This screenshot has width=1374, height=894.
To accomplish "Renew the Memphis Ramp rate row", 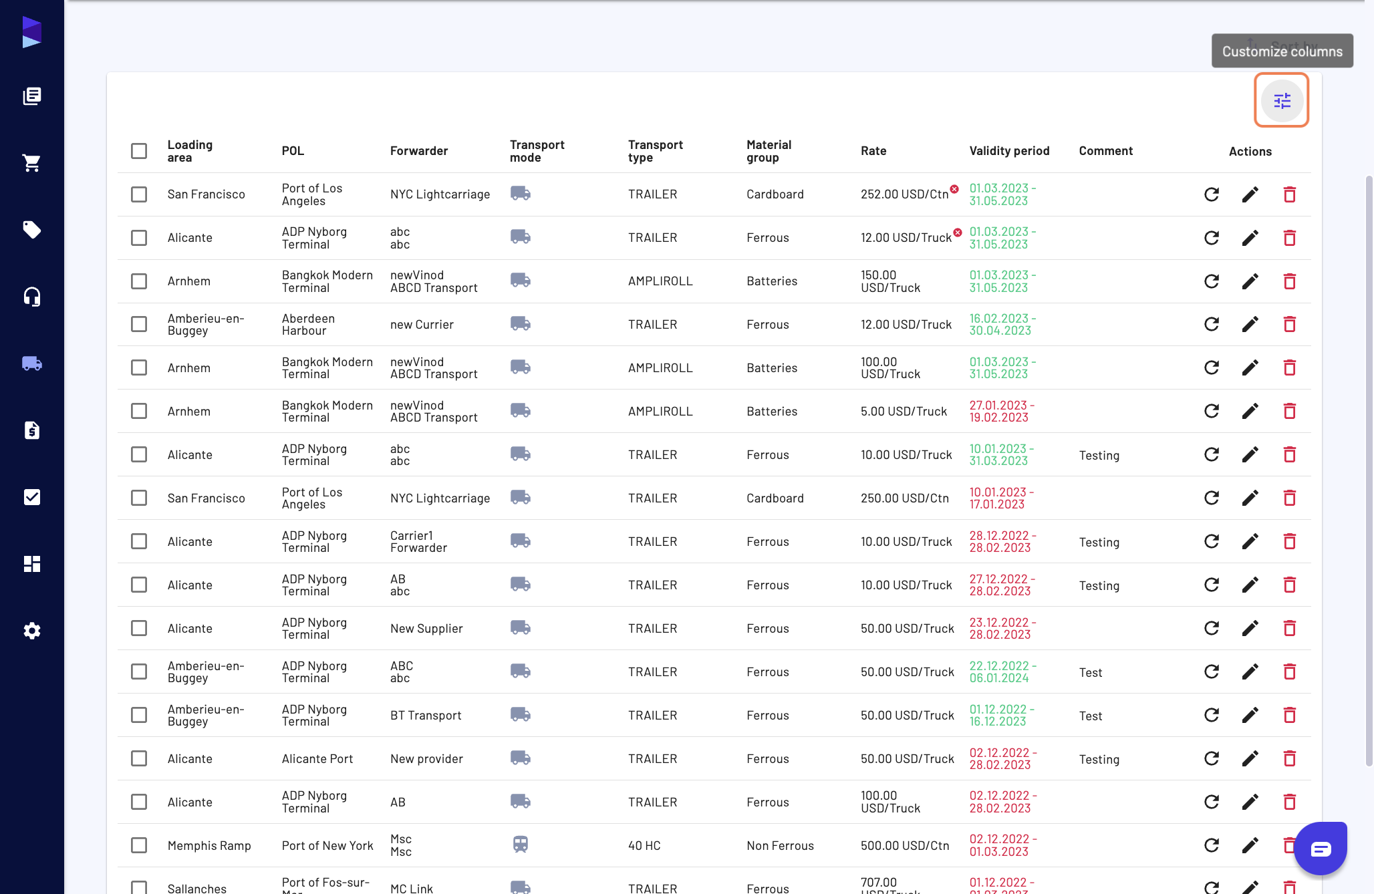I will 1212,845.
